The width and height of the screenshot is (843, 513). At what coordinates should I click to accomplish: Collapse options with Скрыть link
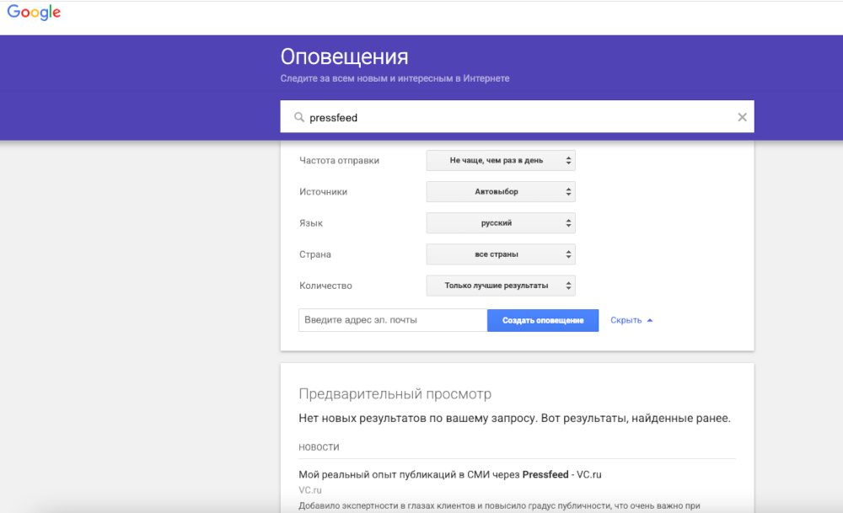click(x=631, y=320)
